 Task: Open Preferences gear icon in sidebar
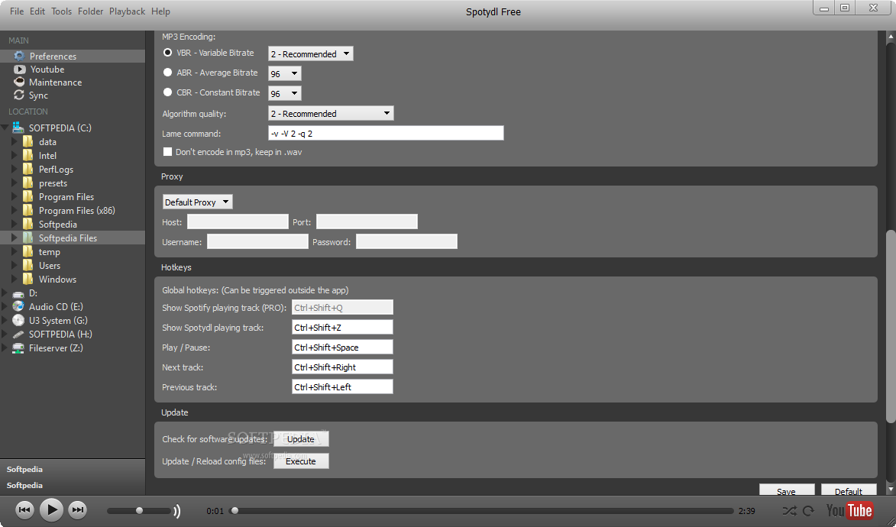tap(19, 56)
